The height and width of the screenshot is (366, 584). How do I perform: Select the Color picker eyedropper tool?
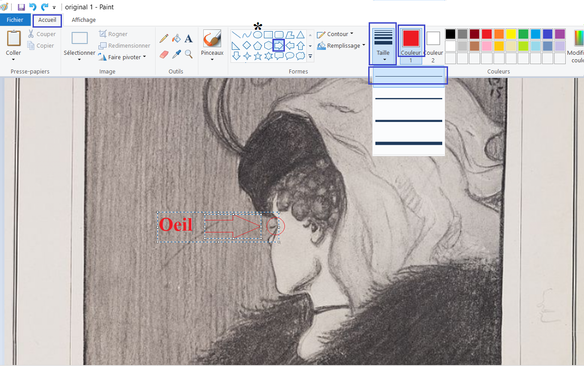(177, 54)
